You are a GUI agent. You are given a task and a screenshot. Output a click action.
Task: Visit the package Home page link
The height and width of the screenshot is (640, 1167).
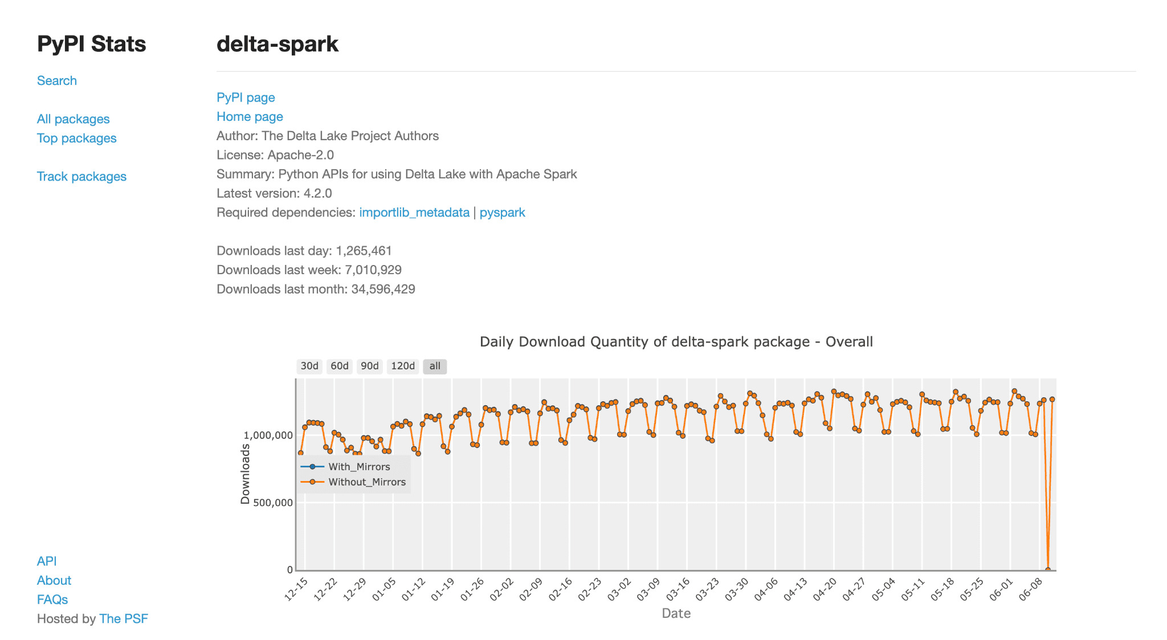[250, 117]
